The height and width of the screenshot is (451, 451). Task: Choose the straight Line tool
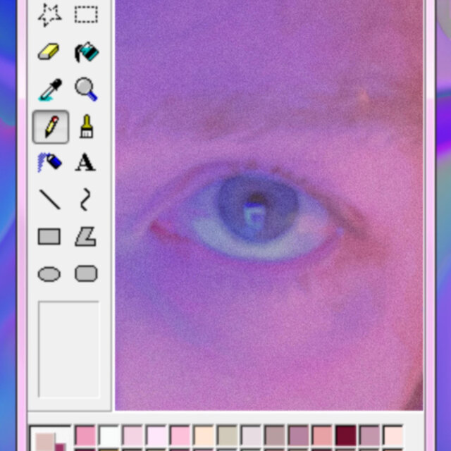pyautogui.click(x=49, y=199)
